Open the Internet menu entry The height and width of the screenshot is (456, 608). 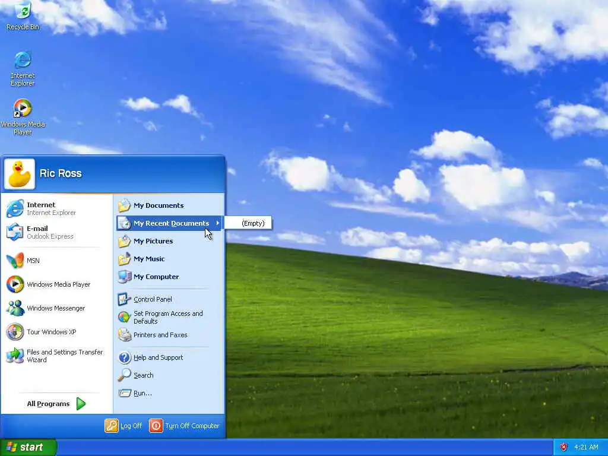tap(56, 208)
